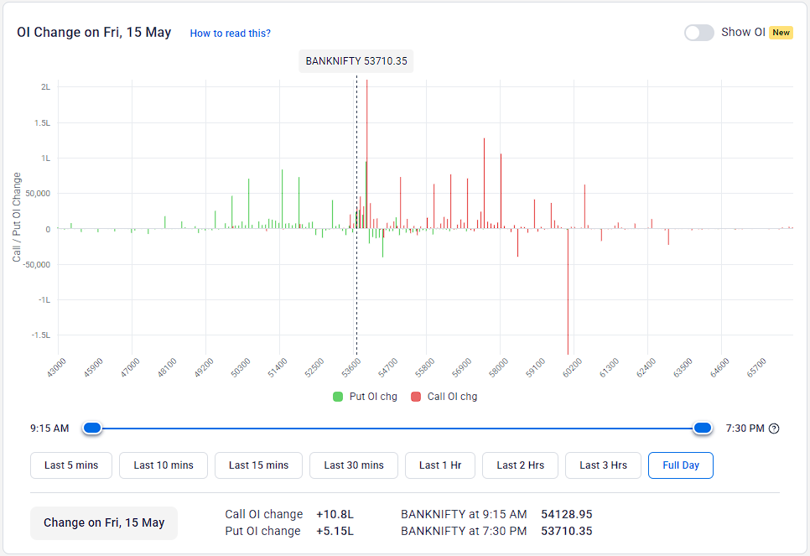Screen dimensions: 810x556
Task: Toggle the Call OI chg legend item
Action: point(444,397)
